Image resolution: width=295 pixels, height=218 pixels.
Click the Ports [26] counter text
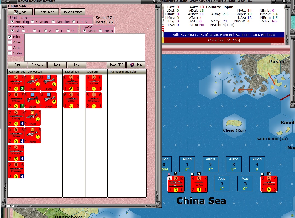tap(105, 22)
